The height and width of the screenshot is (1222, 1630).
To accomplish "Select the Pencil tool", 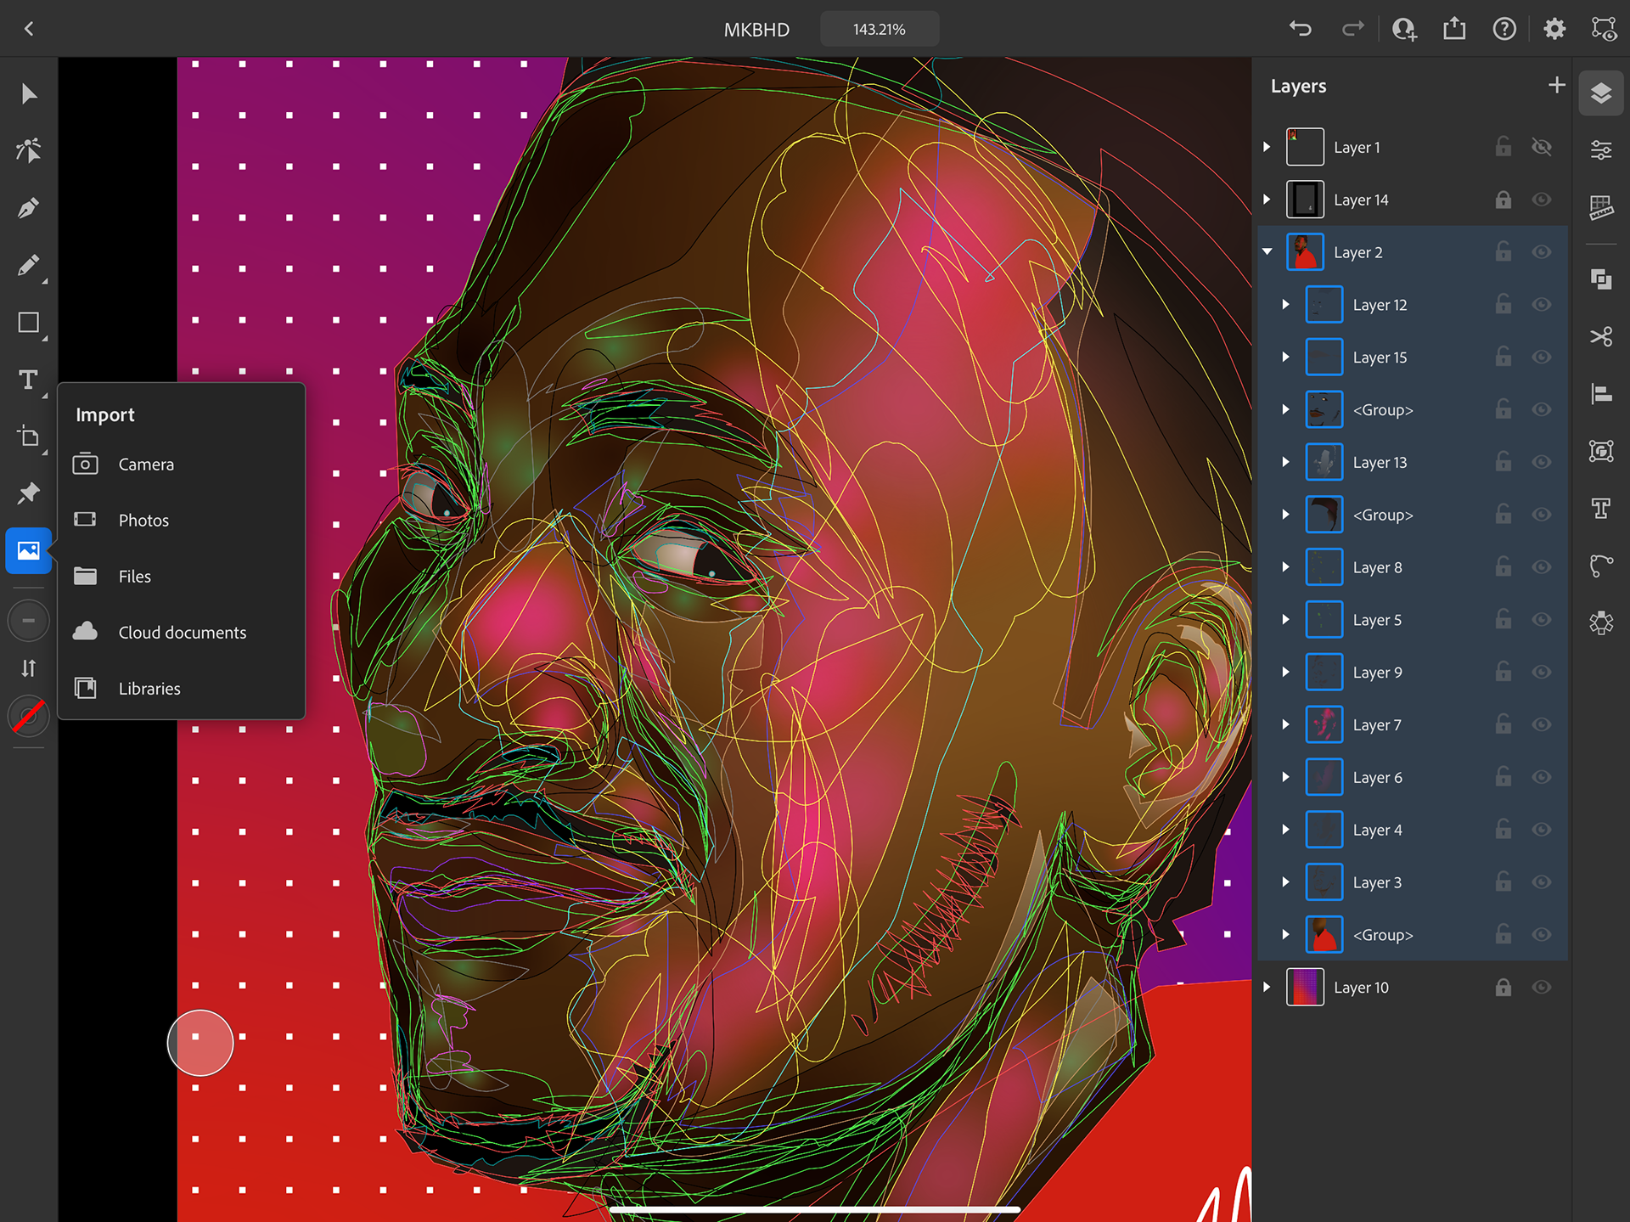I will point(28,266).
